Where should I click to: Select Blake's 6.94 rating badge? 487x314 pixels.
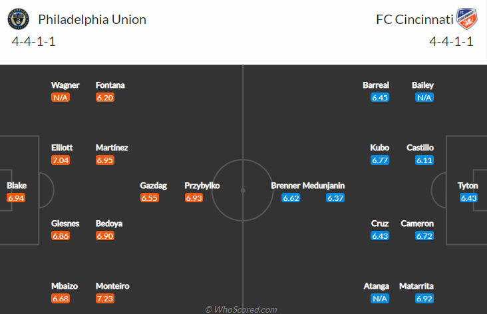click(16, 198)
